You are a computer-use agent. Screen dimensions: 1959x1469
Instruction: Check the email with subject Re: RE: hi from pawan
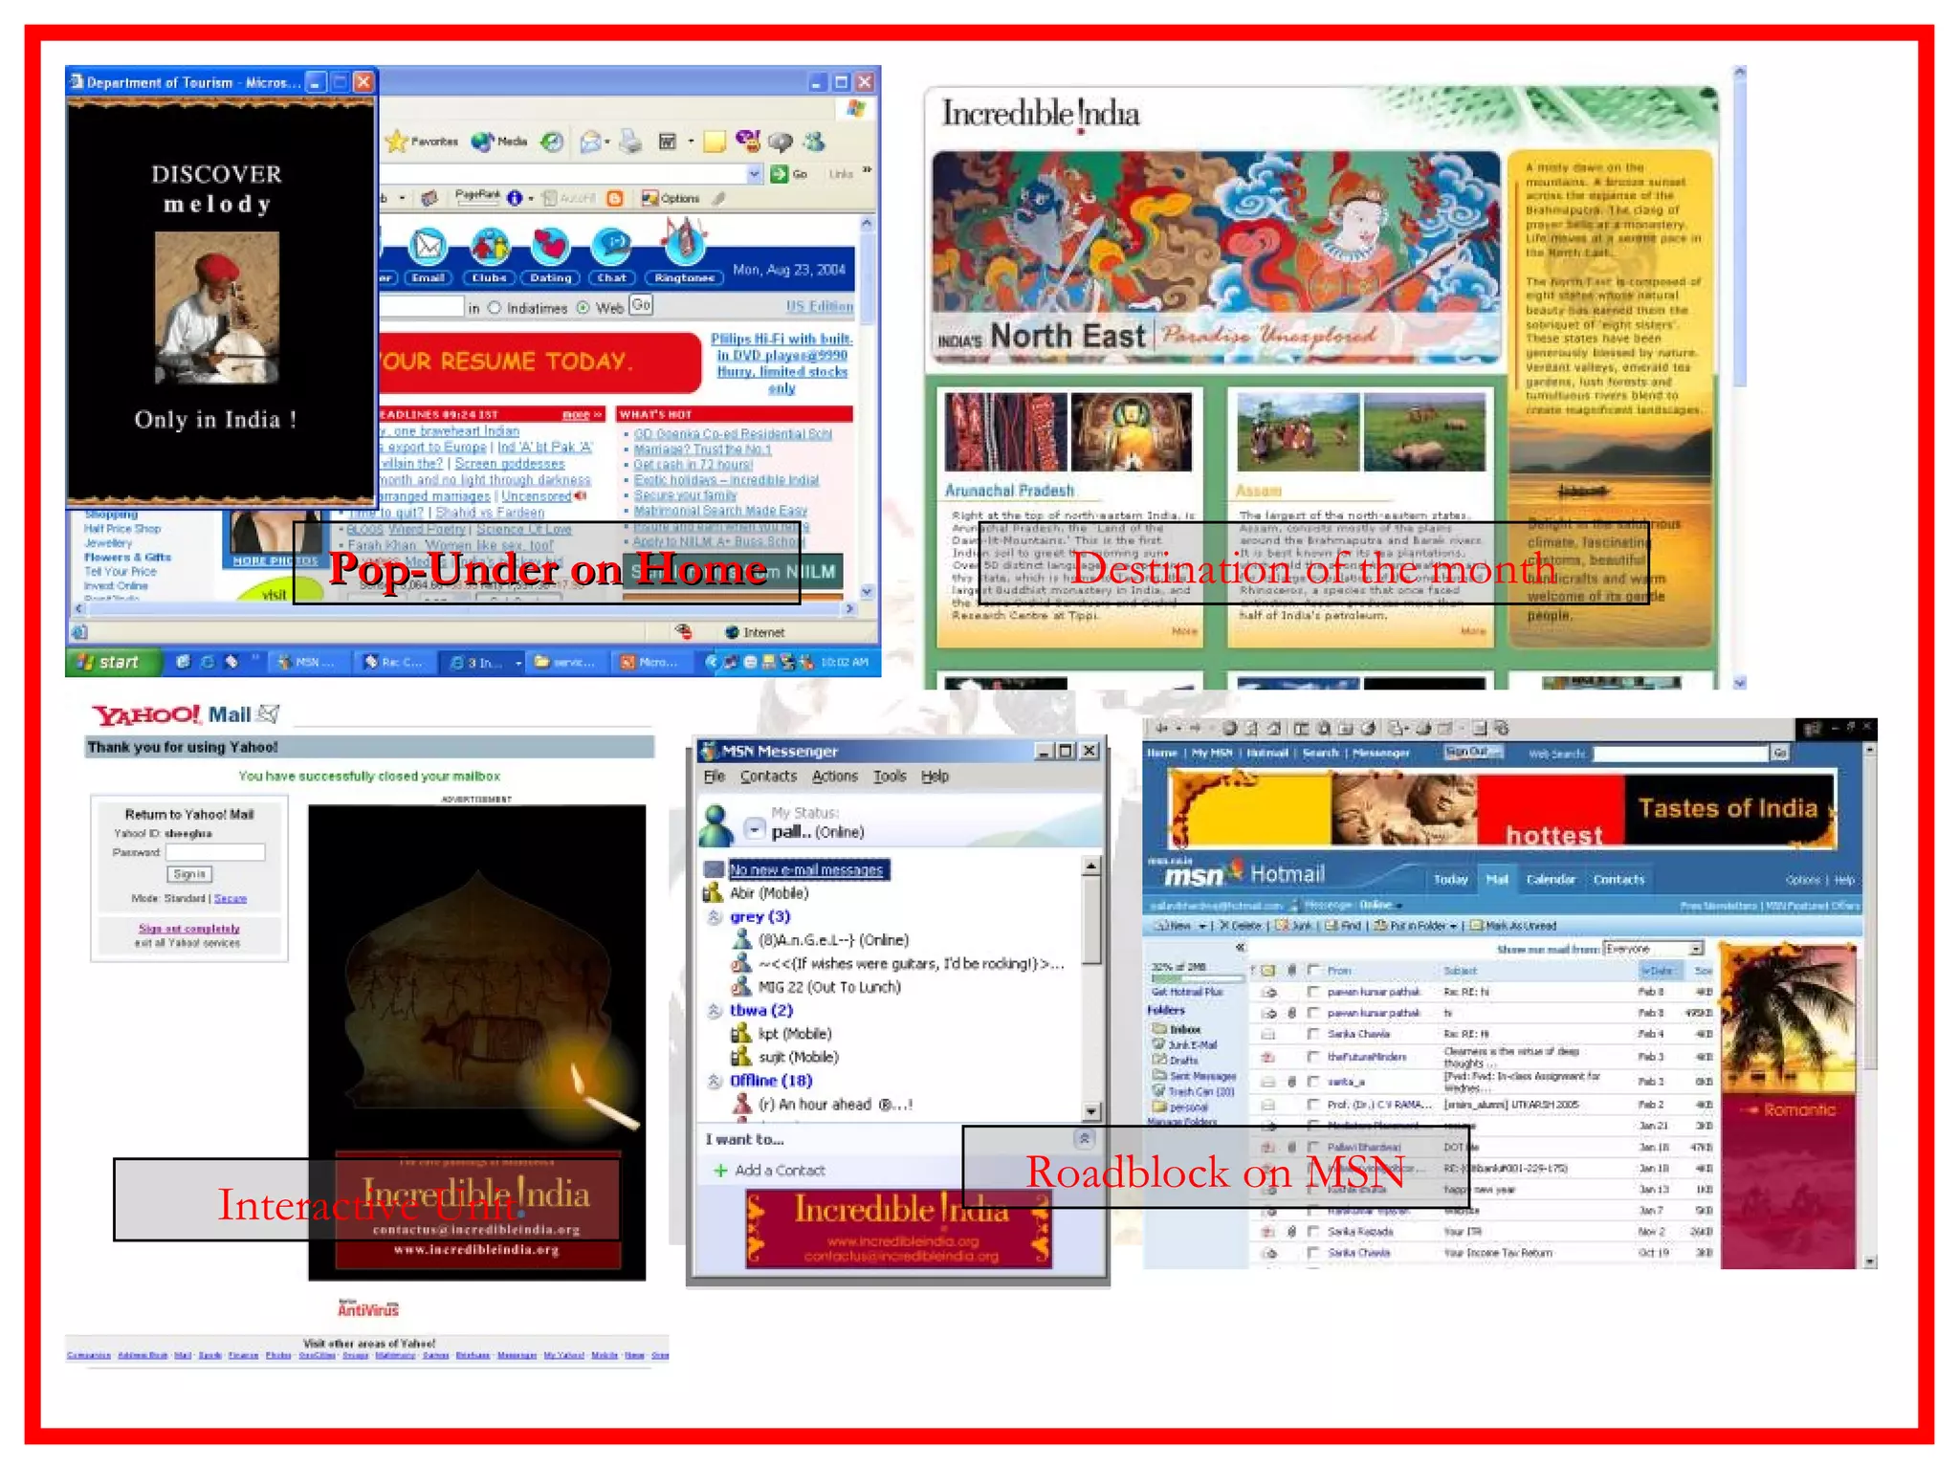pyautogui.click(x=1313, y=992)
